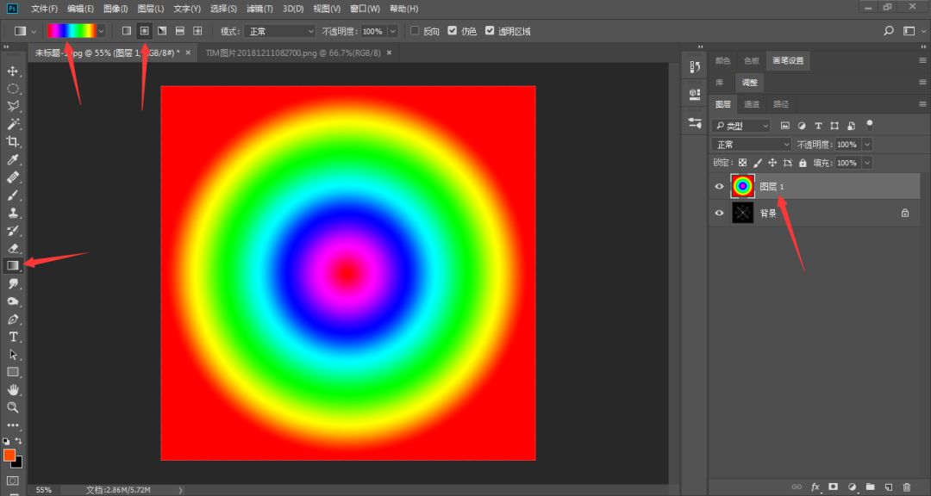This screenshot has width=931, height=496.
Task: Open the 模式 blend mode dropdown
Action: pyautogui.click(x=279, y=31)
